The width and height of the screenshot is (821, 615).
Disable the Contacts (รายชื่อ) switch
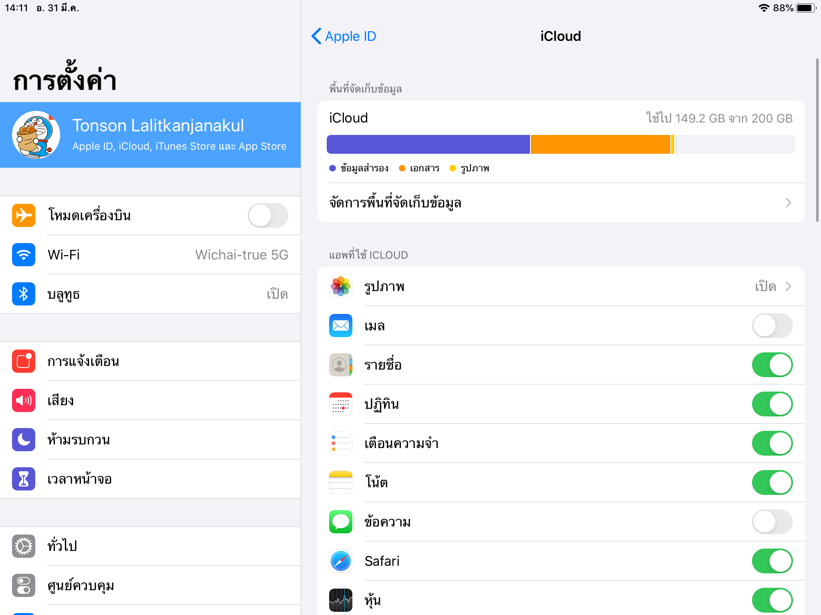click(x=772, y=365)
